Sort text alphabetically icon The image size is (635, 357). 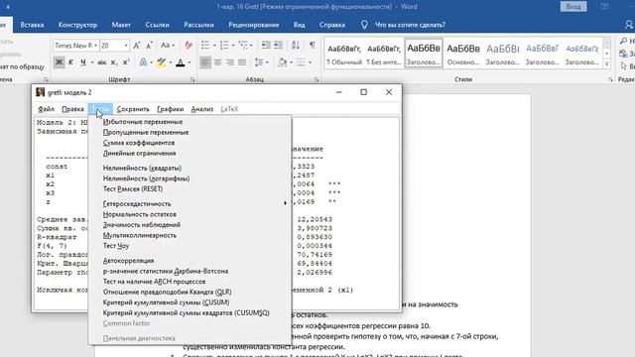tap(296, 45)
